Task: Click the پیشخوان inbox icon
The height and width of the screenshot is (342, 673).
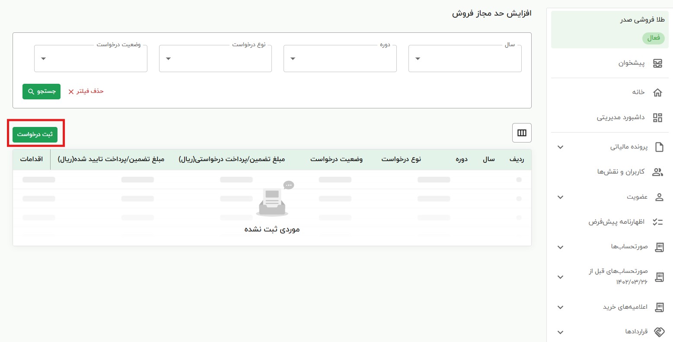Action: pyautogui.click(x=657, y=63)
